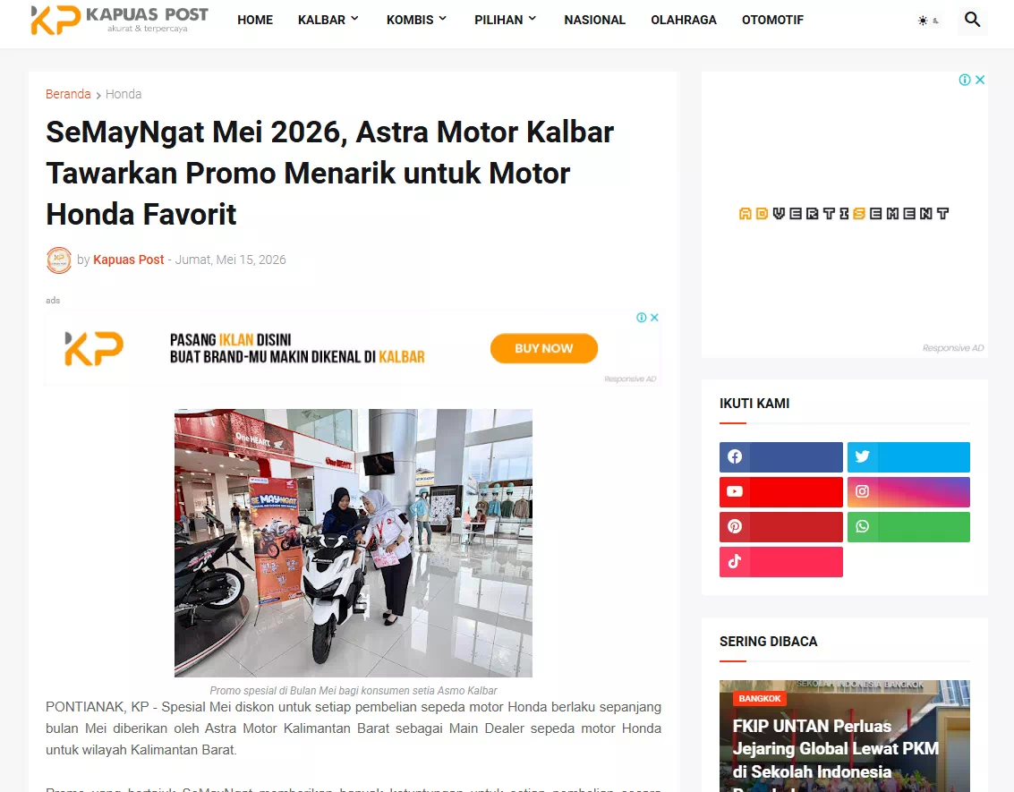Viewport: 1014px width, 792px height.
Task: Go to HOME menu item
Action: [x=255, y=20]
